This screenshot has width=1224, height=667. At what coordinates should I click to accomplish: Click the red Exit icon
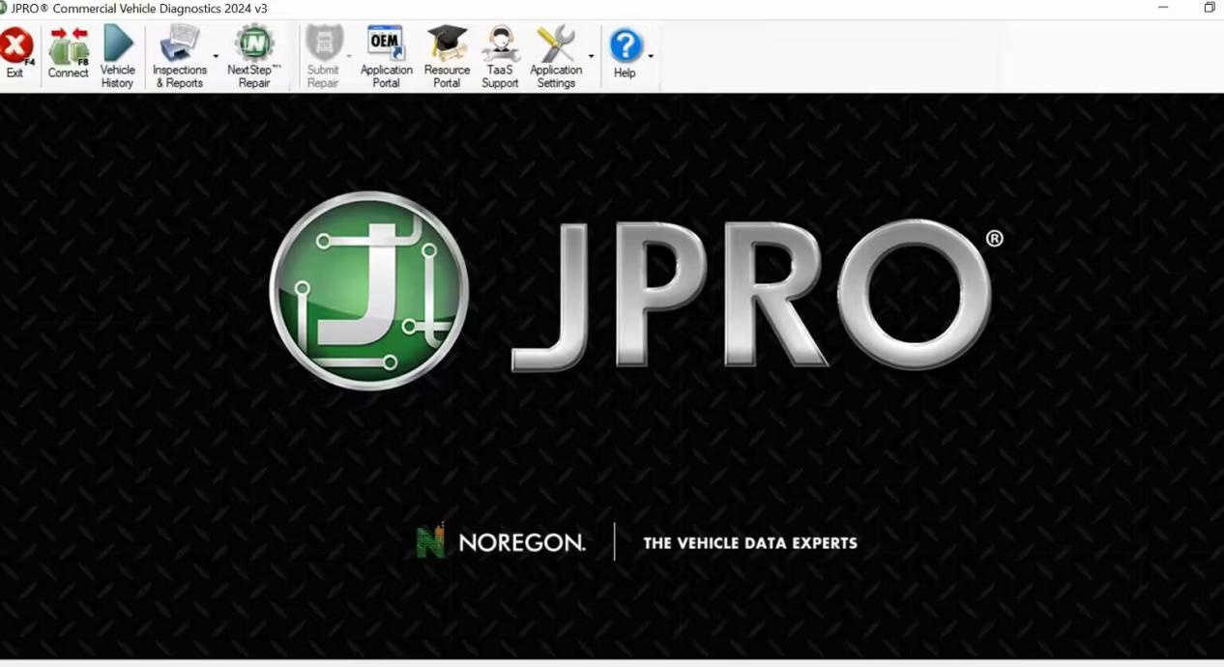[15, 46]
